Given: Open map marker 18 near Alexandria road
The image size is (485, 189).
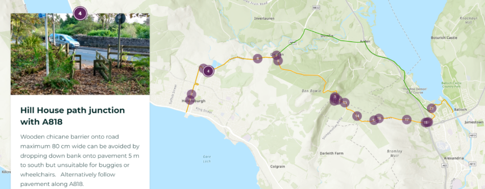Looking at the screenshot, I should [425, 122].
